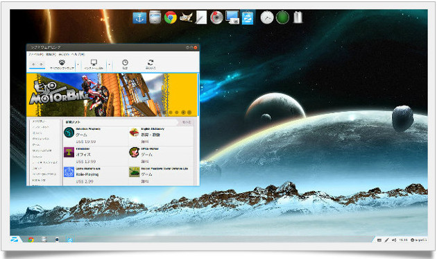Click the More button beside new software
This screenshot has height=259, width=437.
point(187,122)
